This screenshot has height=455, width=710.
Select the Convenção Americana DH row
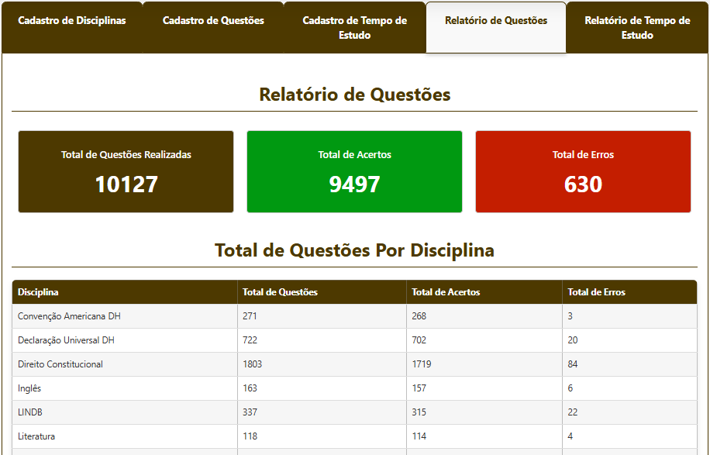[x=69, y=316]
